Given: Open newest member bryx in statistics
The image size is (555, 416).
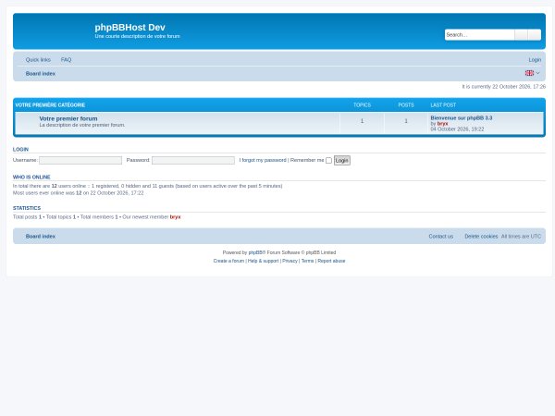Looking at the screenshot, I should tap(175, 217).
